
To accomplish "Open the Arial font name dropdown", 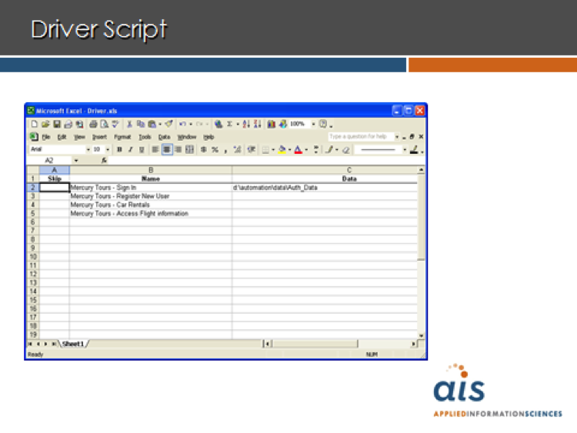I will (88, 149).
